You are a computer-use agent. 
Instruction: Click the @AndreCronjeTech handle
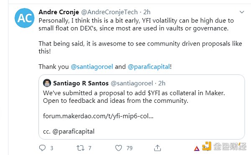(109, 12)
